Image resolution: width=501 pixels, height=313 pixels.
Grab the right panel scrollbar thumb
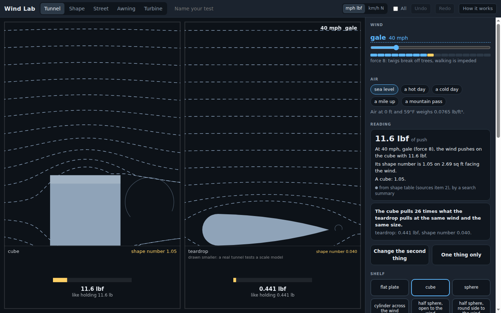point(498,81)
